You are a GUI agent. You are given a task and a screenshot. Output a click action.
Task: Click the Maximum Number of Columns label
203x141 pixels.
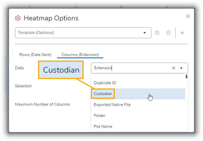43,104
